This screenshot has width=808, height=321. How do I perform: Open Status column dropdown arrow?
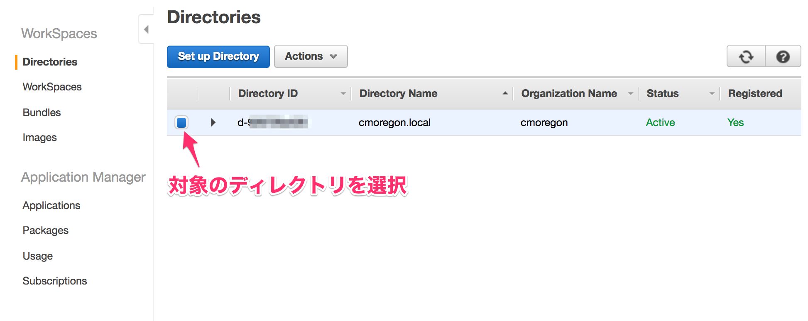click(x=712, y=94)
